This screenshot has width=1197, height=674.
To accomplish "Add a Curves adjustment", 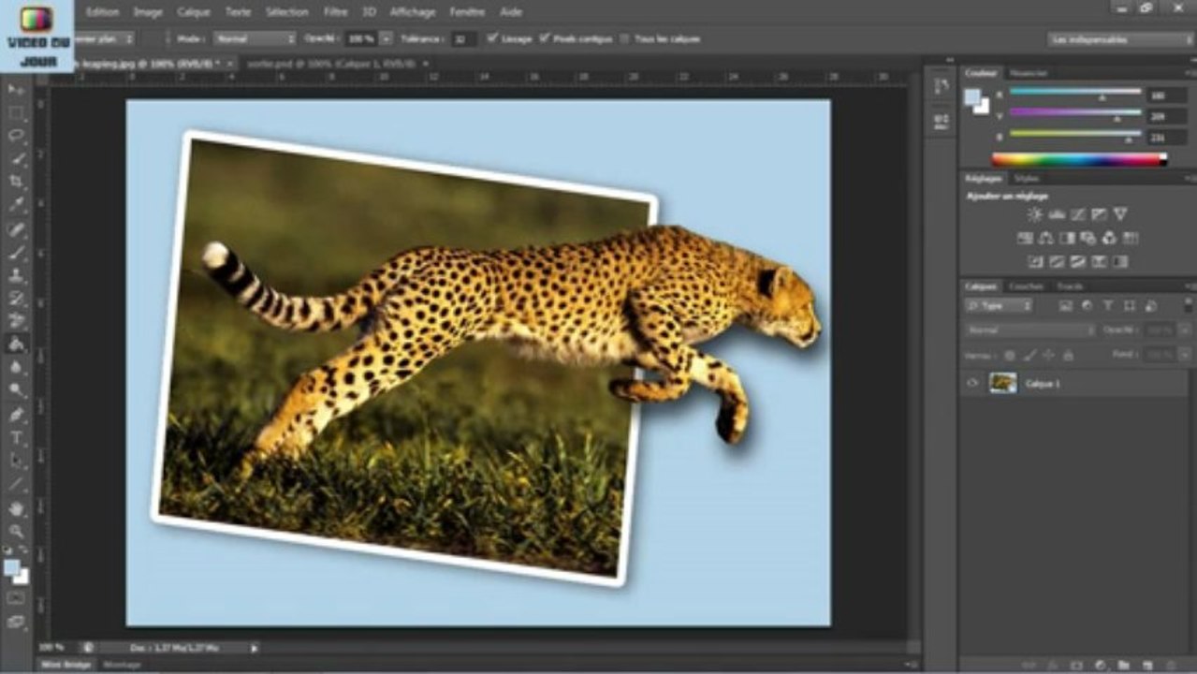I will pyautogui.click(x=1078, y=214).
